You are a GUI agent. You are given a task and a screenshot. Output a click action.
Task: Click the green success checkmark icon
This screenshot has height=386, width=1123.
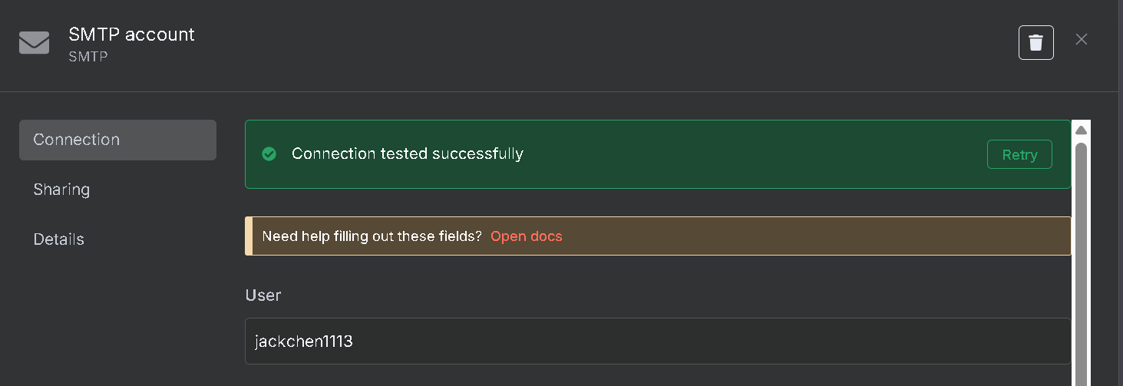pos(269,154)
